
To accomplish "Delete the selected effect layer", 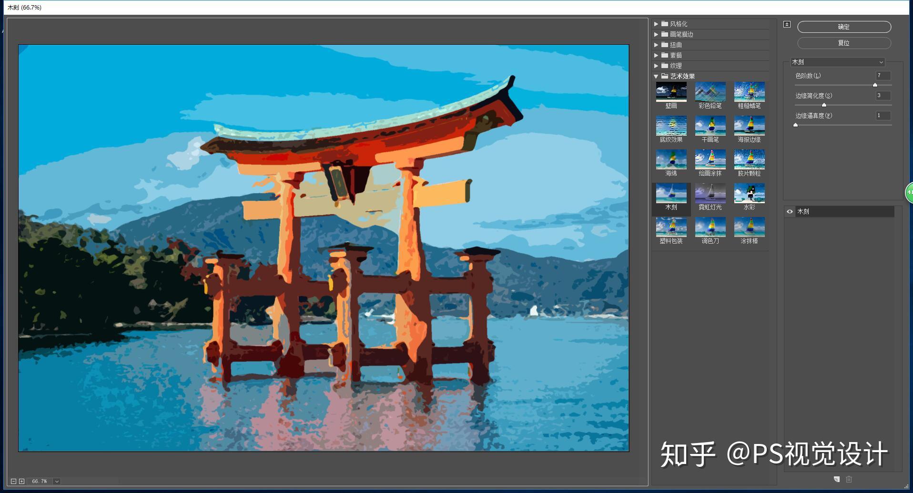I will coord(849,479).
